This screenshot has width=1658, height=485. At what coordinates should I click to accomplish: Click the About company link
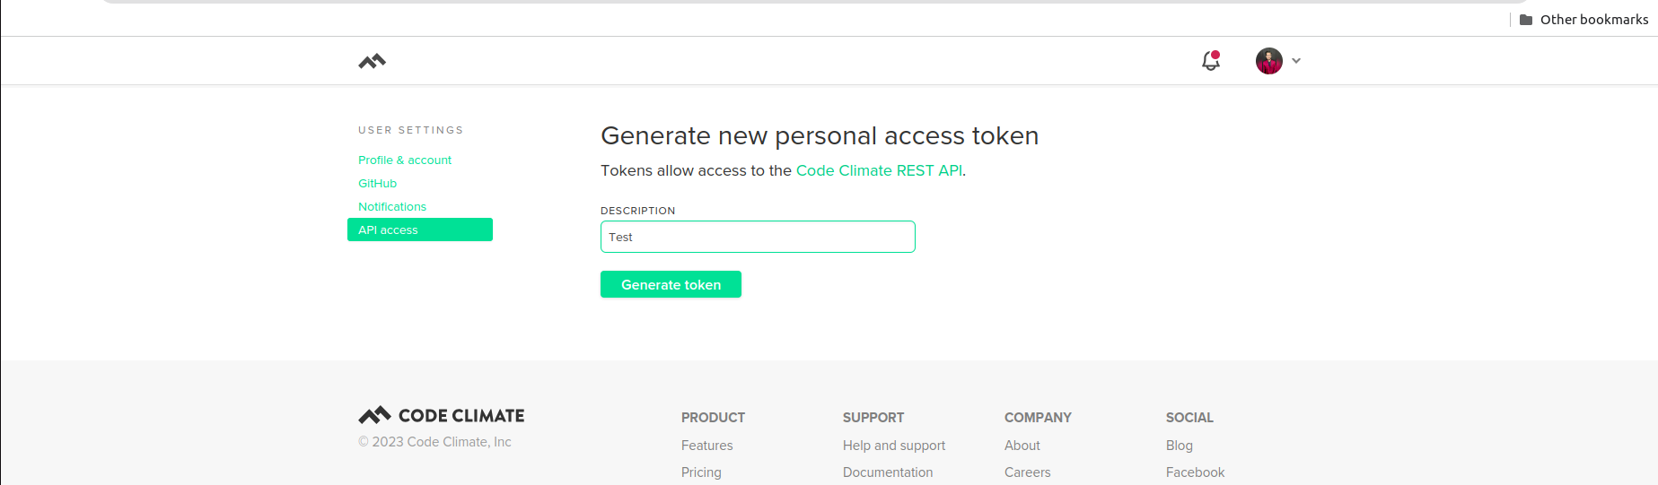1022,446
